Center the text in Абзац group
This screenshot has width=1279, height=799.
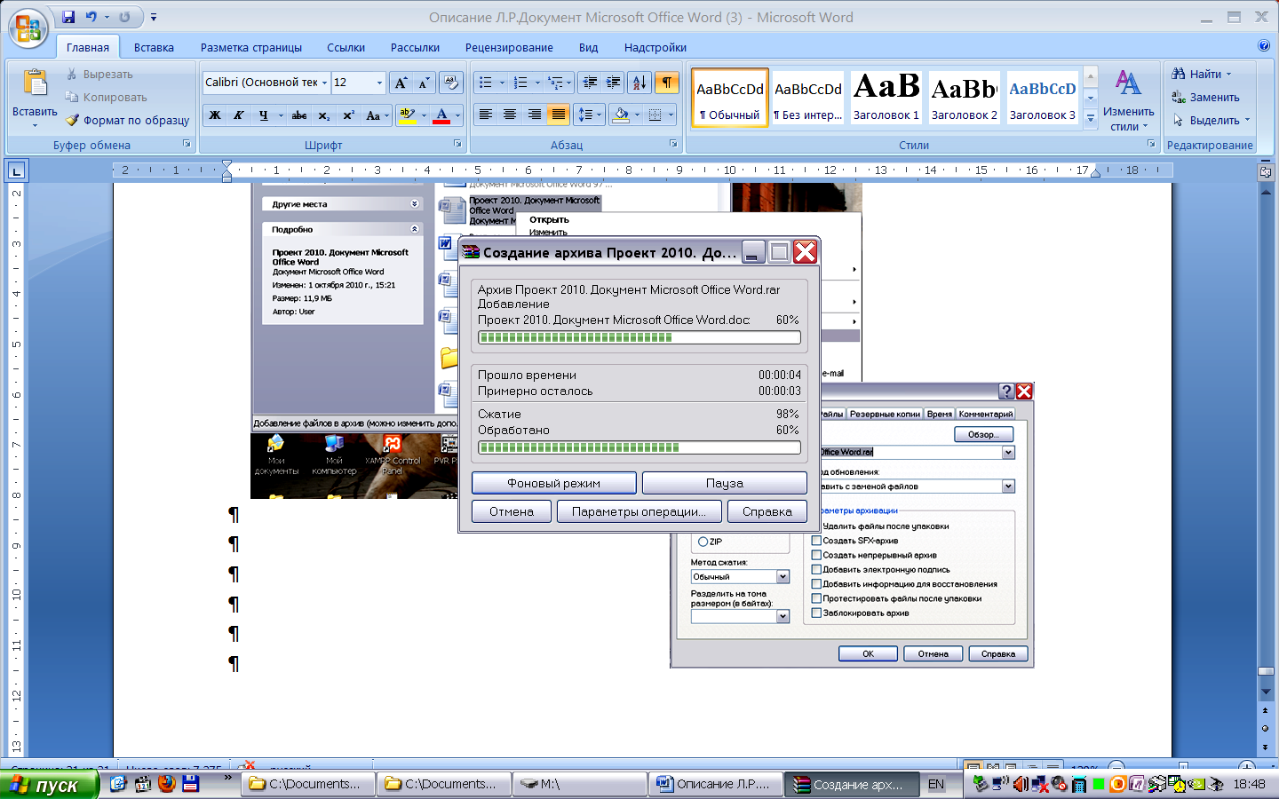point(509,115)
